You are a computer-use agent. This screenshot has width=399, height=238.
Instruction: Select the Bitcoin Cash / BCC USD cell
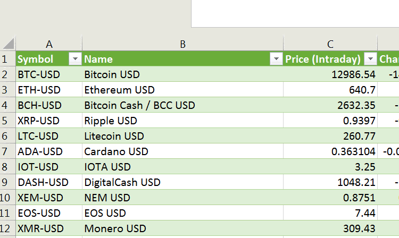(182, 105)
